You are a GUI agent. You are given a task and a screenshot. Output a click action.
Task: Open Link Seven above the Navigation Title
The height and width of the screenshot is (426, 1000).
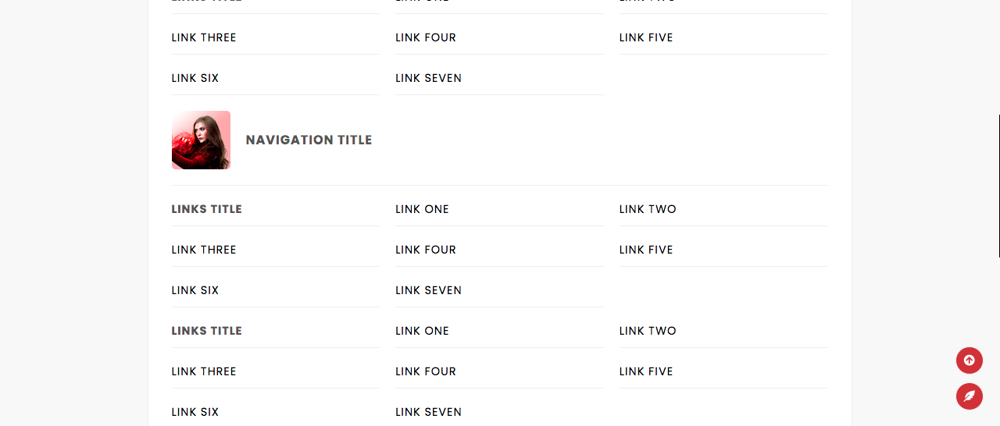(x=428, y=78)
